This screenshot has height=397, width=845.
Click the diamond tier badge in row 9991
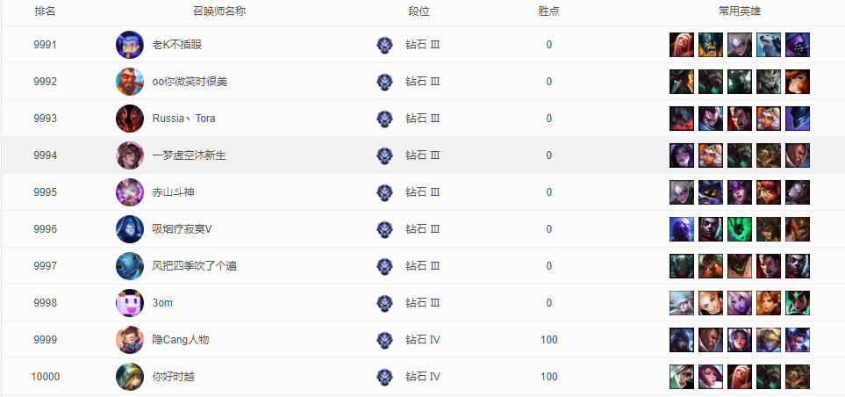click(x=384, y=45)
